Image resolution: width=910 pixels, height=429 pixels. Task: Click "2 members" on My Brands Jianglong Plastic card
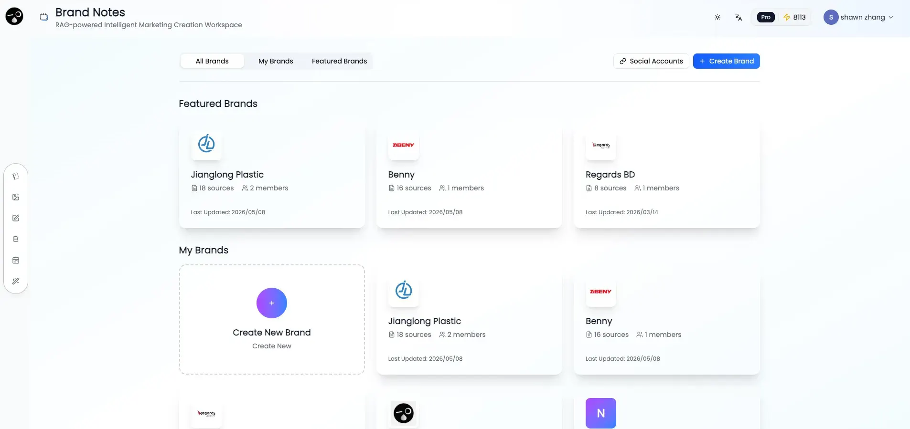click(462, 335)
